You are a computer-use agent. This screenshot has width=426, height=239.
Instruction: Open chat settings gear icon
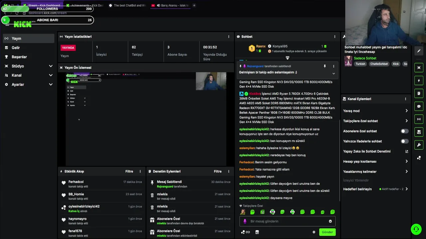click(x=314, y=232)
